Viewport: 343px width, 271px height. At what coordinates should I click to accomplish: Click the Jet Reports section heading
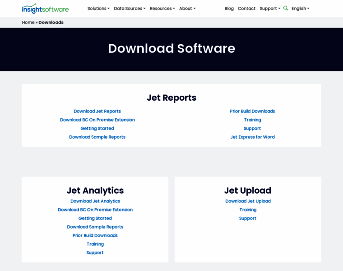pos(171,98)
